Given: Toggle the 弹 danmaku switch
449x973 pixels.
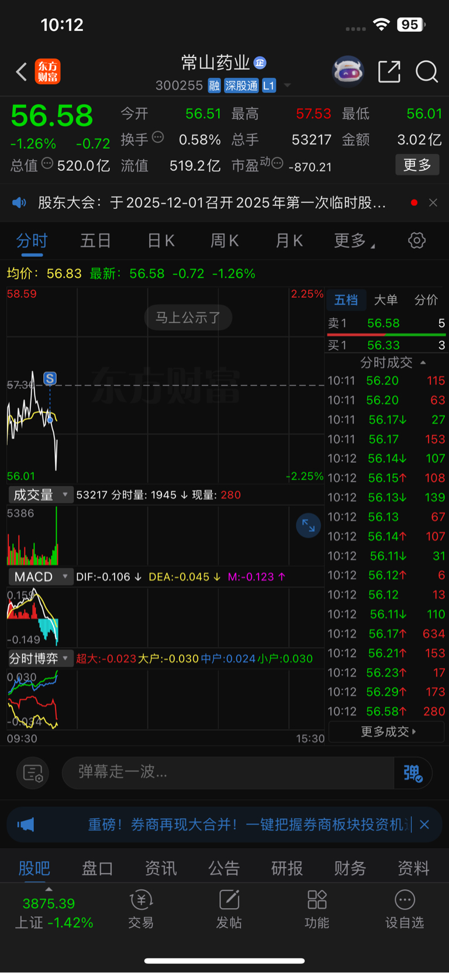Looking at the screenshot, I should click(413, 773).
